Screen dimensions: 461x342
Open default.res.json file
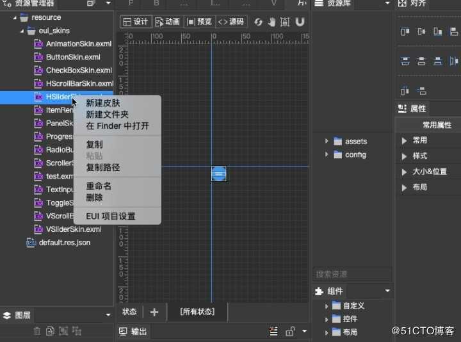pos(65,243)
